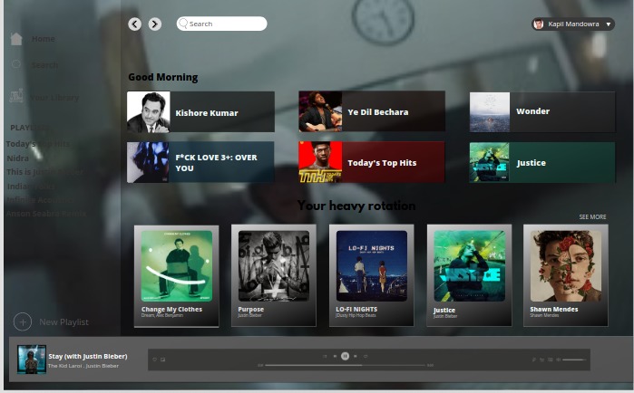Open the Kishore Kumar tile
Image resolution: width=634 pixels, height=393 pixels.
click(200, 111)
